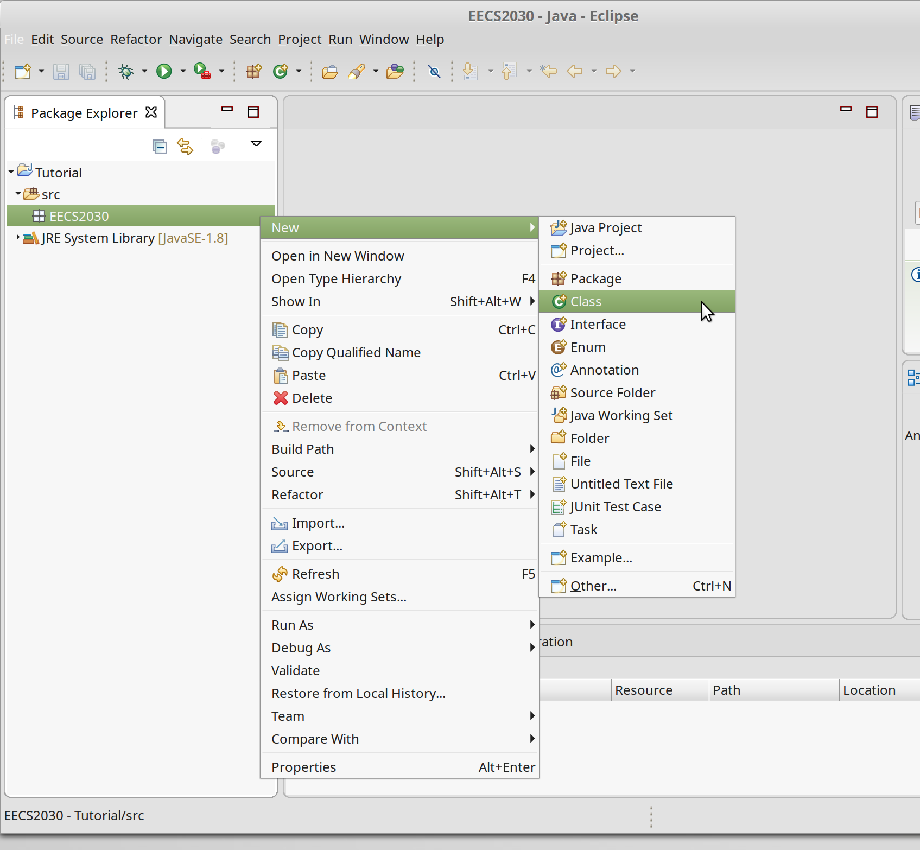Launch Debug with the bug icon
Viewport: 920px width, 850px height.
pyautogui.click(x=126, y=71)
